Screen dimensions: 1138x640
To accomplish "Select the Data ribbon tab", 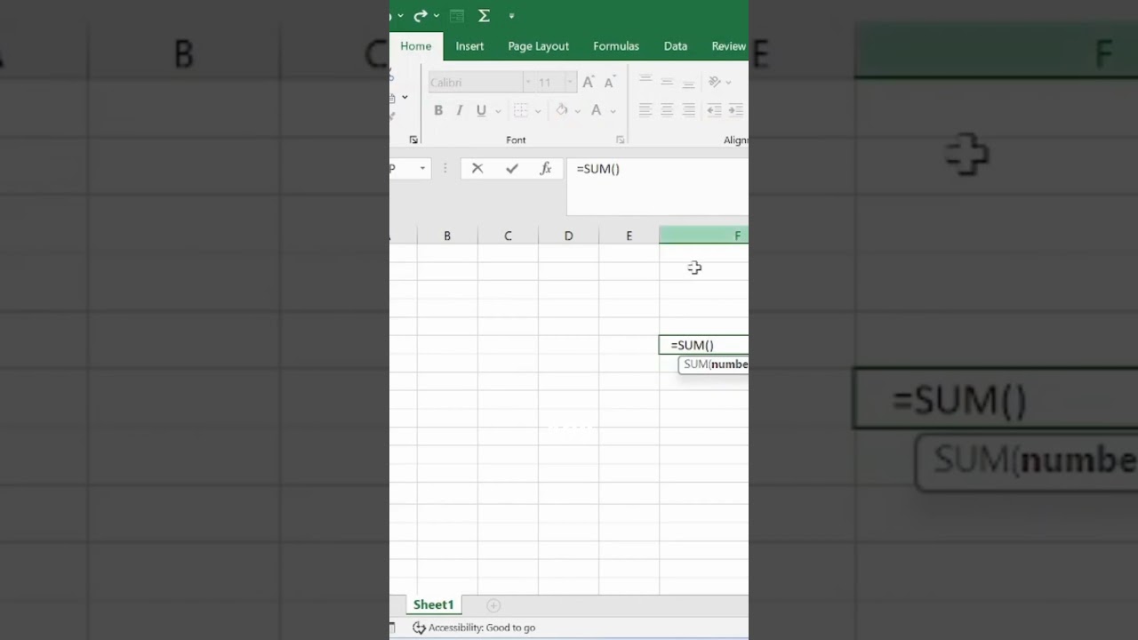I will [x=676, y=46].
